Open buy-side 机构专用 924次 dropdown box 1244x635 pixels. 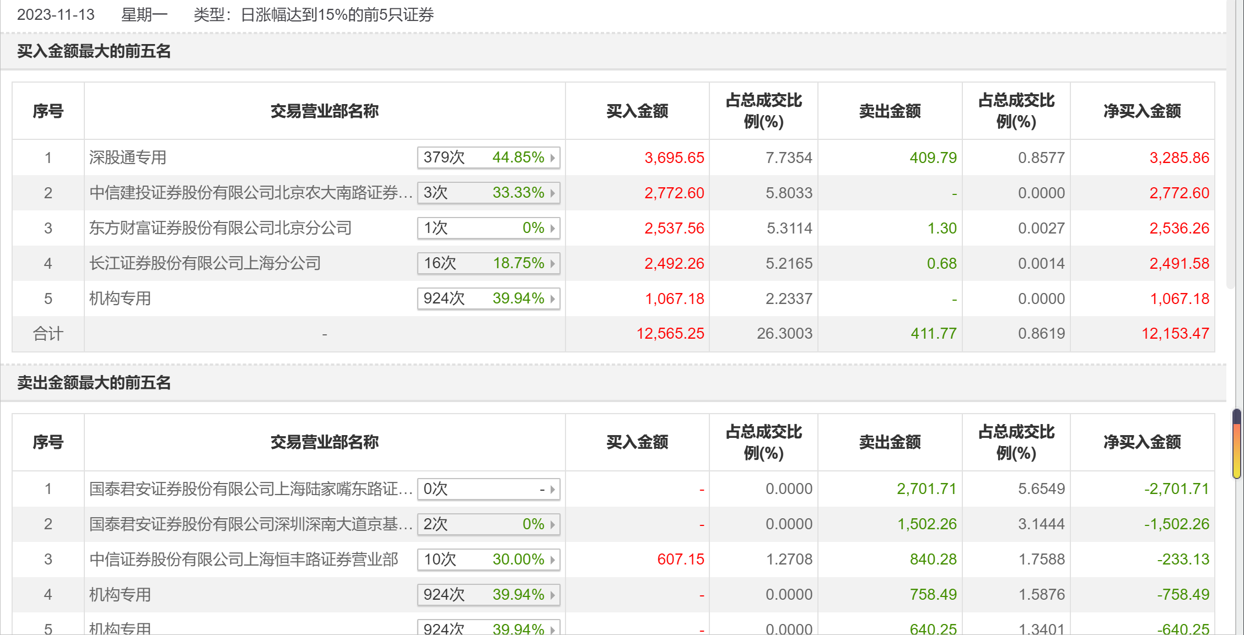pyautogui.click(x=488, y=299)
